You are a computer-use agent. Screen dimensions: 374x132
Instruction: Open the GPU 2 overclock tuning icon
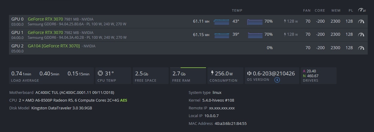pos(361,48)
